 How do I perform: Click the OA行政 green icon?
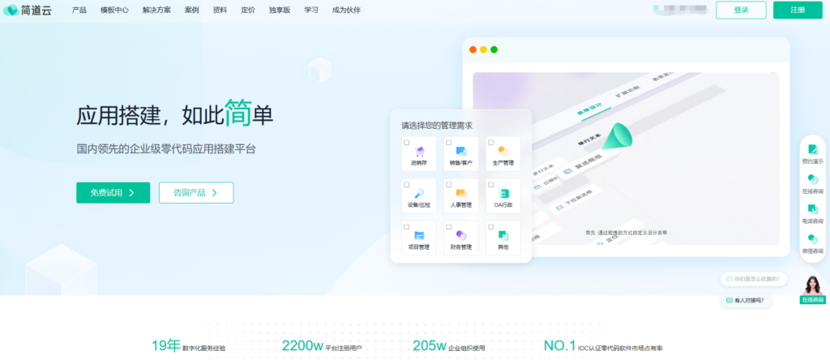[503, 194]
